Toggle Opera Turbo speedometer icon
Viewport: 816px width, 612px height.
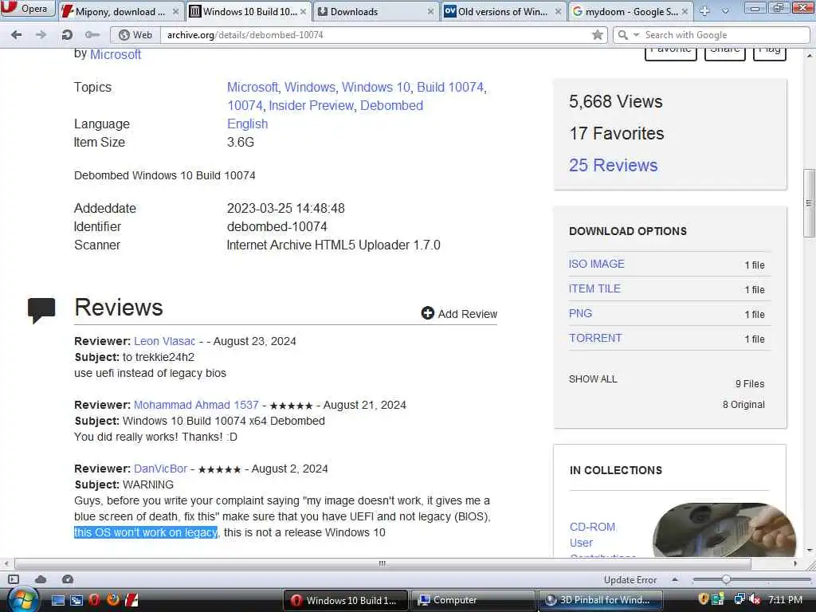(68, 579)
